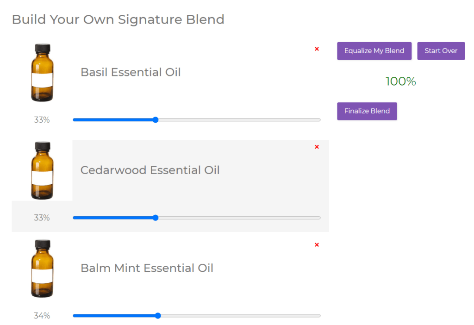Click the Basil Essential Oil bottle image
474x325 pixels.
(x=42, y=73)
